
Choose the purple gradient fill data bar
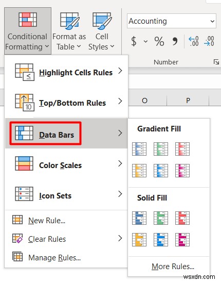(x=182, y=170)
